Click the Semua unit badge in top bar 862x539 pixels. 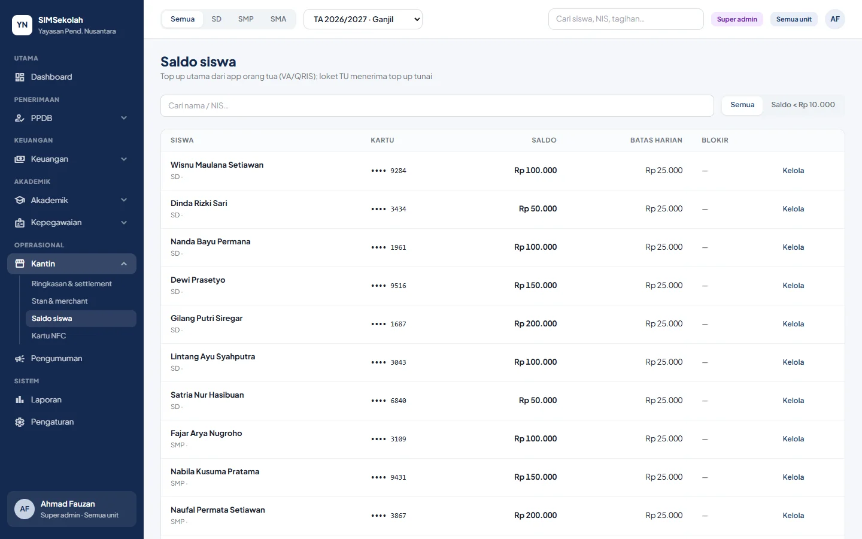pyautogui.click(x=794, y=19)
